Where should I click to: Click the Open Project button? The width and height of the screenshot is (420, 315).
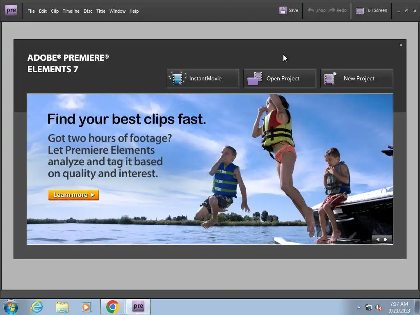280,78
